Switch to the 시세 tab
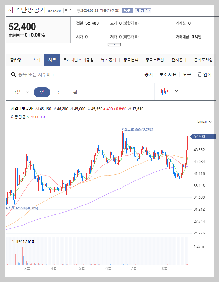This screenshot has width=219, height=282. [36, 60]
